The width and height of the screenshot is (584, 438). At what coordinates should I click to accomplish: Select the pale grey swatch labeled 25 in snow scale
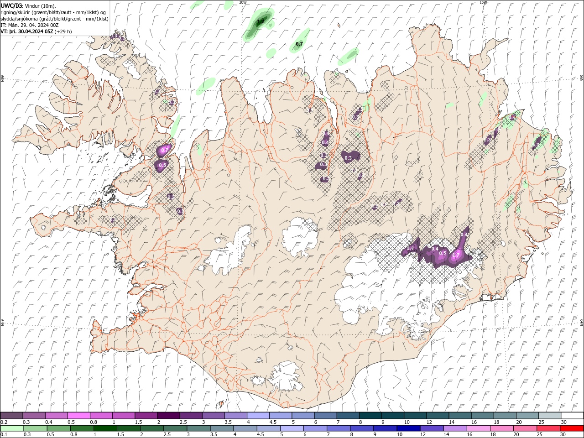point(550,416)
